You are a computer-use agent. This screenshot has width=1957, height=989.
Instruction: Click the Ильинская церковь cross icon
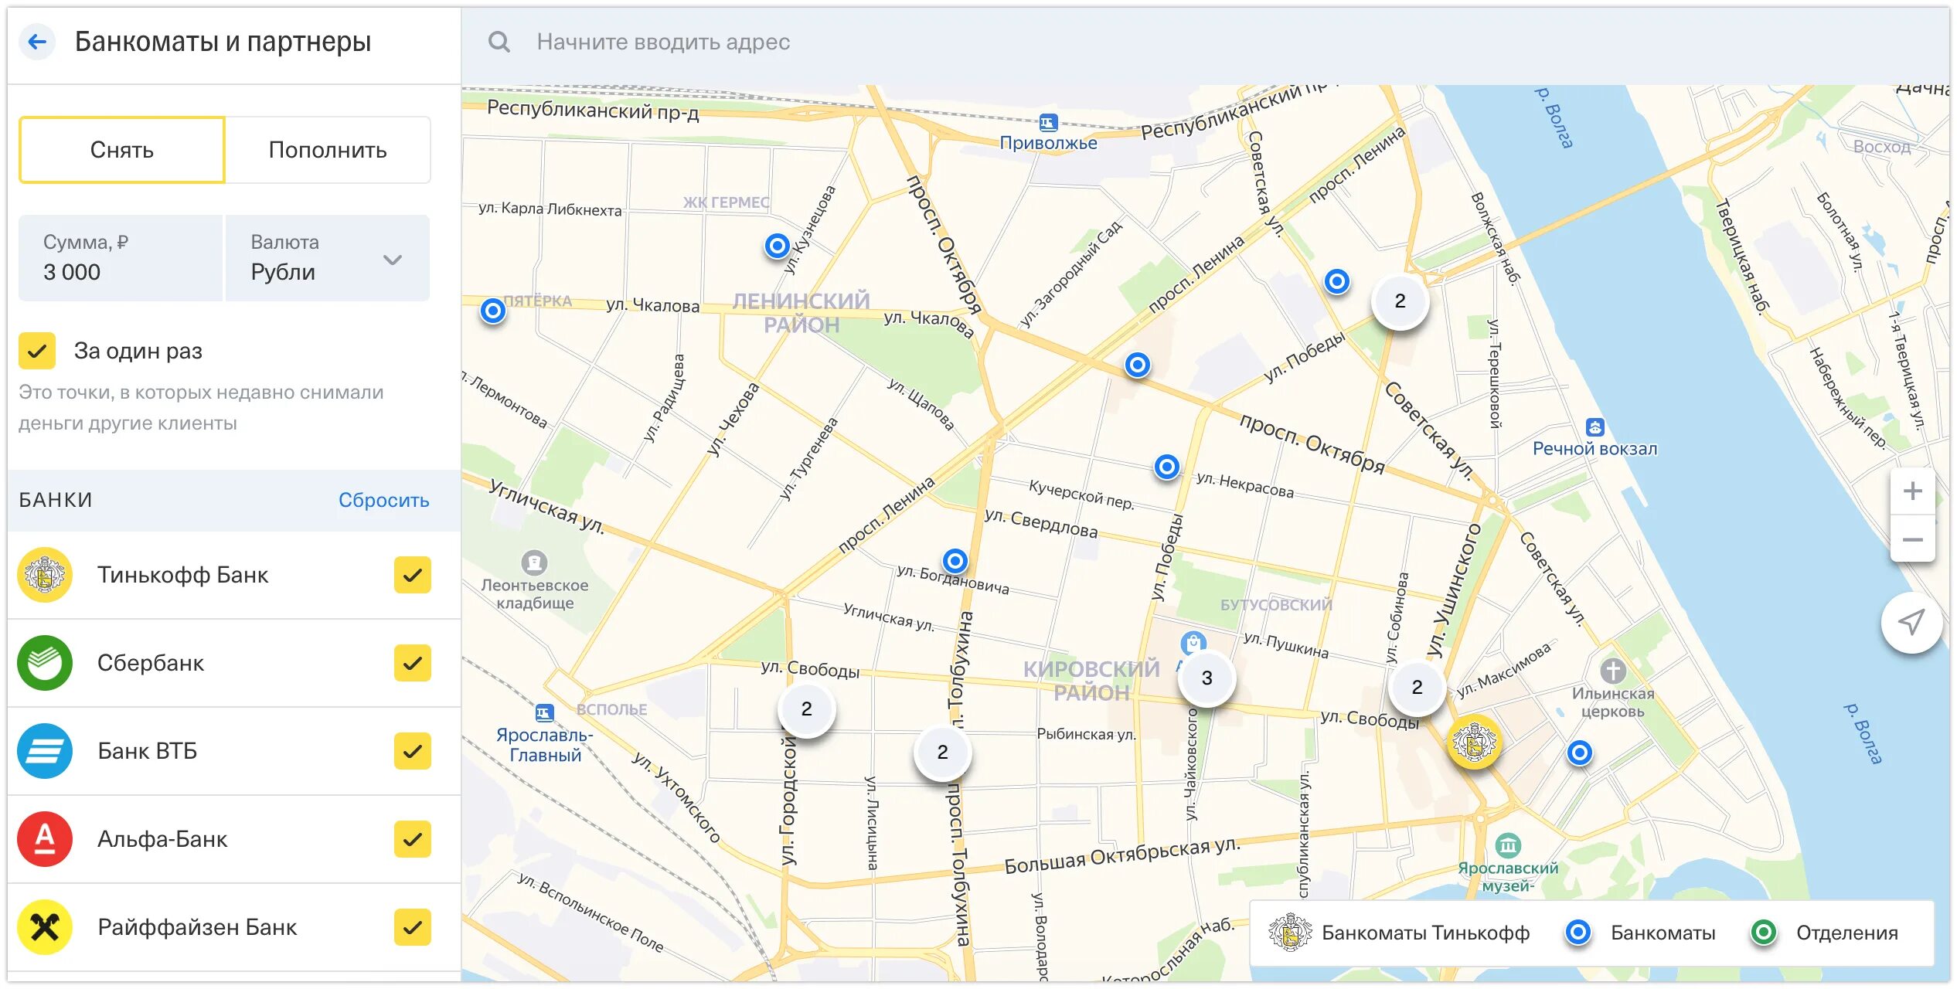tap(1613, 670)
